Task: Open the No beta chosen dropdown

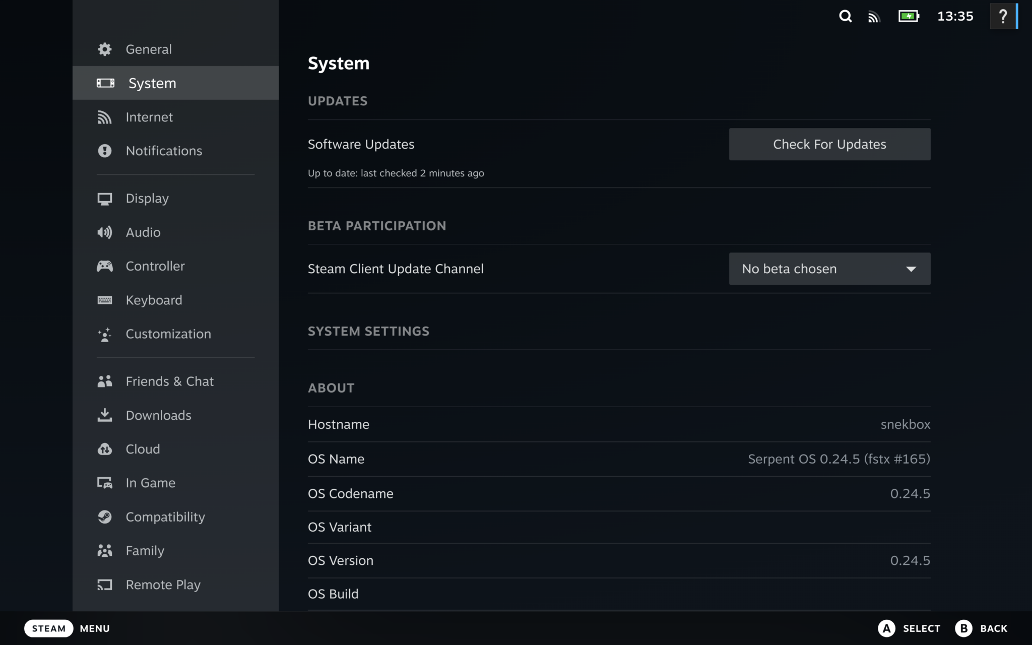Action: [829, 269]
